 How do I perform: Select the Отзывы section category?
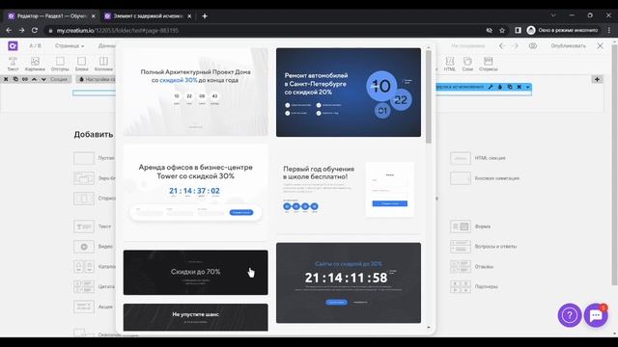pos(472,267)
